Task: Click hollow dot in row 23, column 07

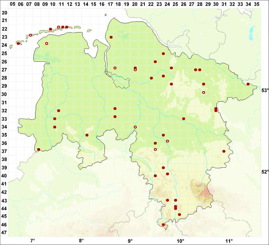Action: [30, 35]
